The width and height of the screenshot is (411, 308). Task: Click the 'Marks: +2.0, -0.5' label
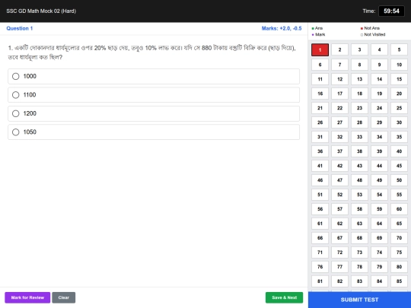click(282, 28)
